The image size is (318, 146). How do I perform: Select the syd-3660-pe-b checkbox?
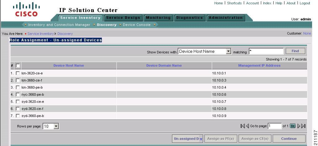[x=18, y=116]
